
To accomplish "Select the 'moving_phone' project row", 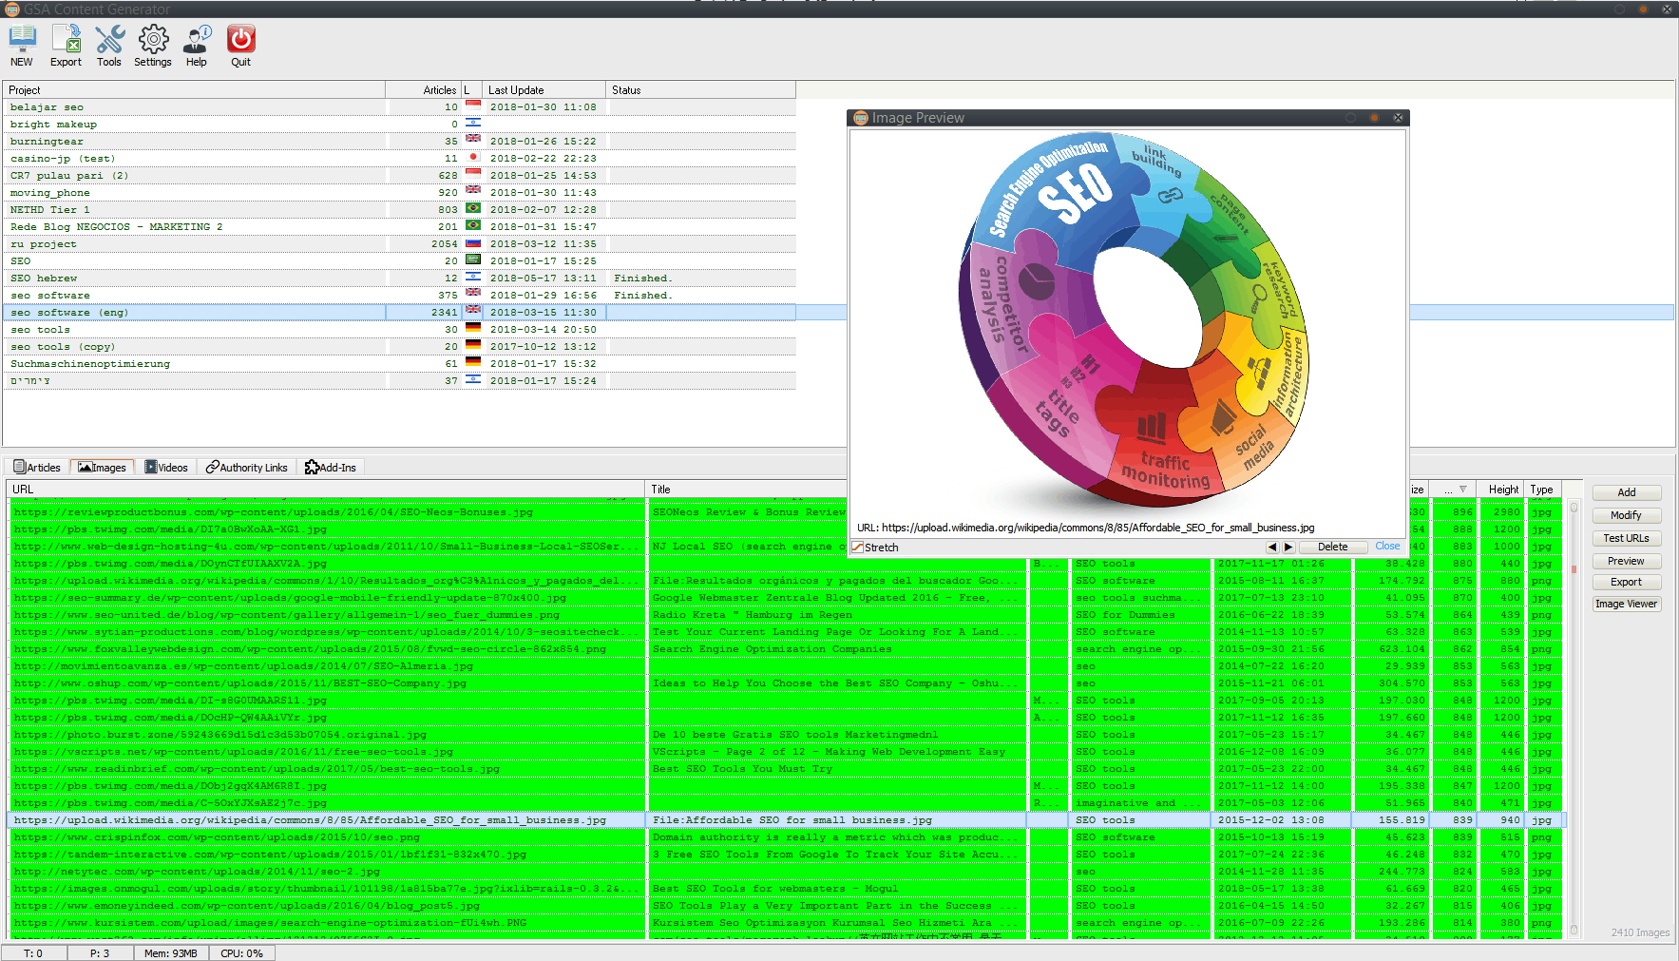I will coord(399,193).
